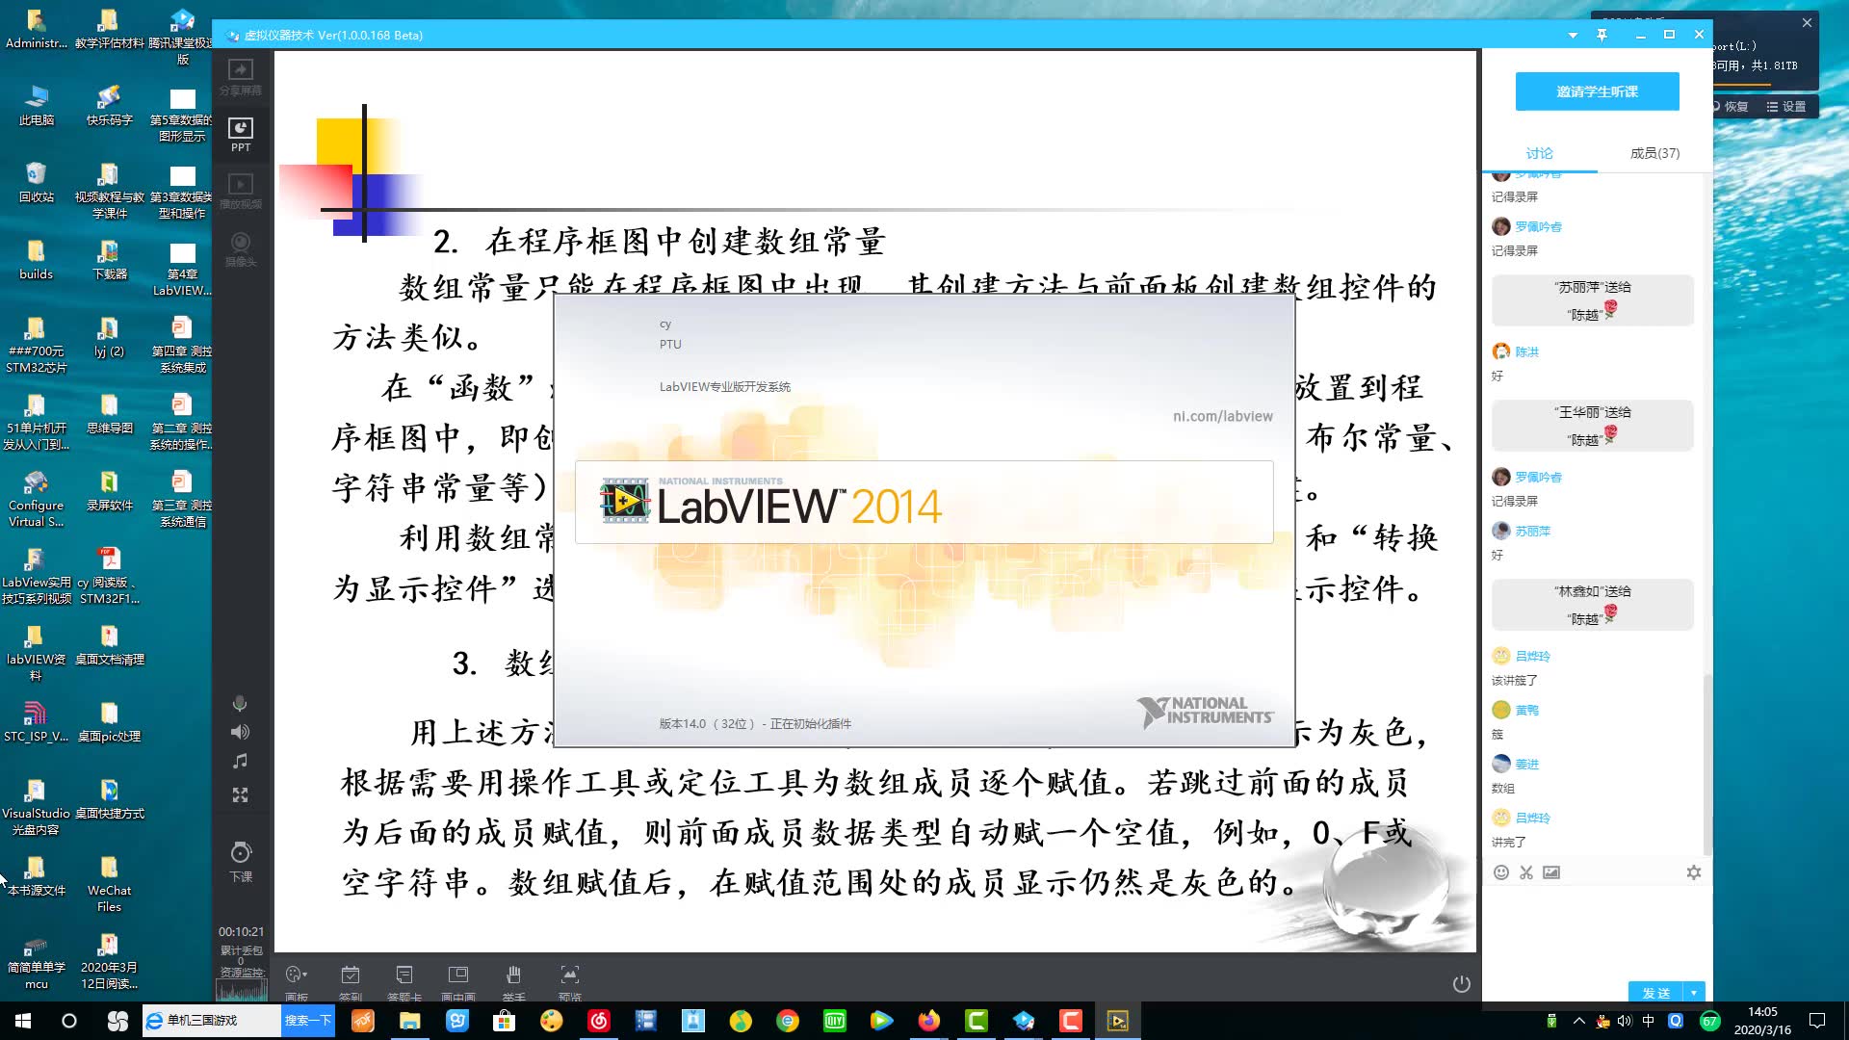This screenshot has width=1849, height=1040.
Task: Click the scissors screenshot icon in chat
Action: (x=1525, y=872)
